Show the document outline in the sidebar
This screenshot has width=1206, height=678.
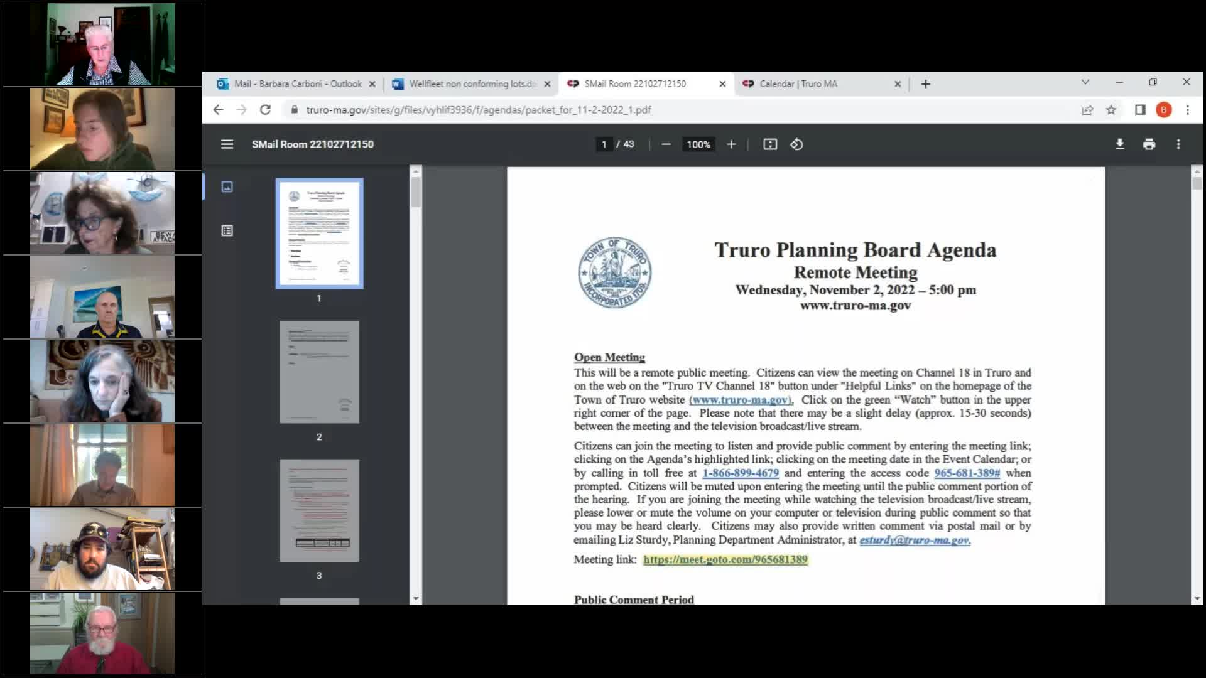pos(227,230)
